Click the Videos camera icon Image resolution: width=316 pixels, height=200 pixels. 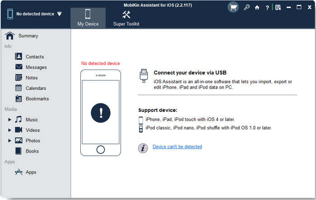point(19,130)
